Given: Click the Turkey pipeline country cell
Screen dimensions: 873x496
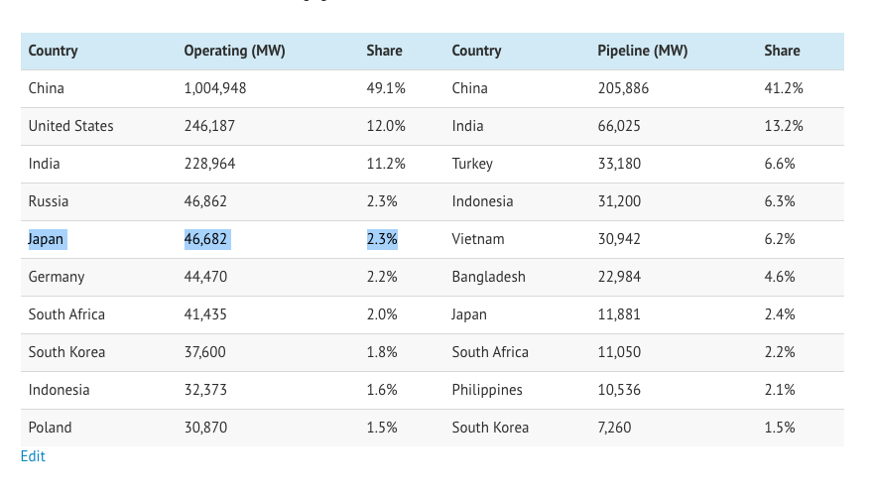Looking at the screenshot, I should (x=472, y=164).
